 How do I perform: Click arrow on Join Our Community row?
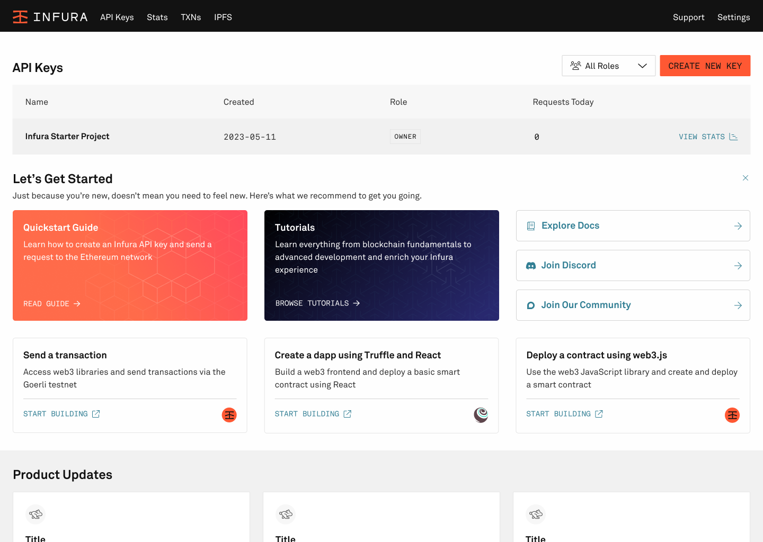click(x=738, y=305)
